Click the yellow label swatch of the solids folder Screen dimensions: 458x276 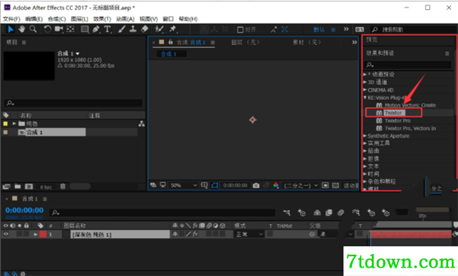point(5,124)
